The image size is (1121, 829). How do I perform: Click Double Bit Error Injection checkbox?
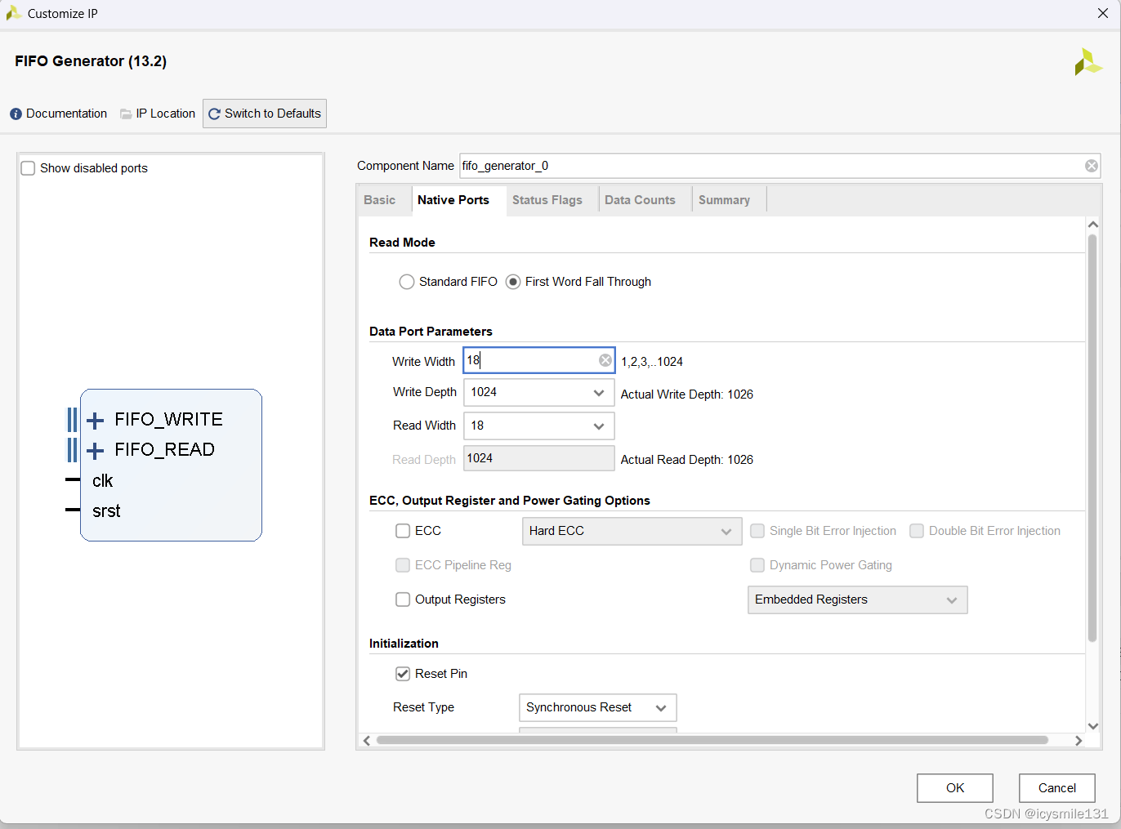(917, 531)
